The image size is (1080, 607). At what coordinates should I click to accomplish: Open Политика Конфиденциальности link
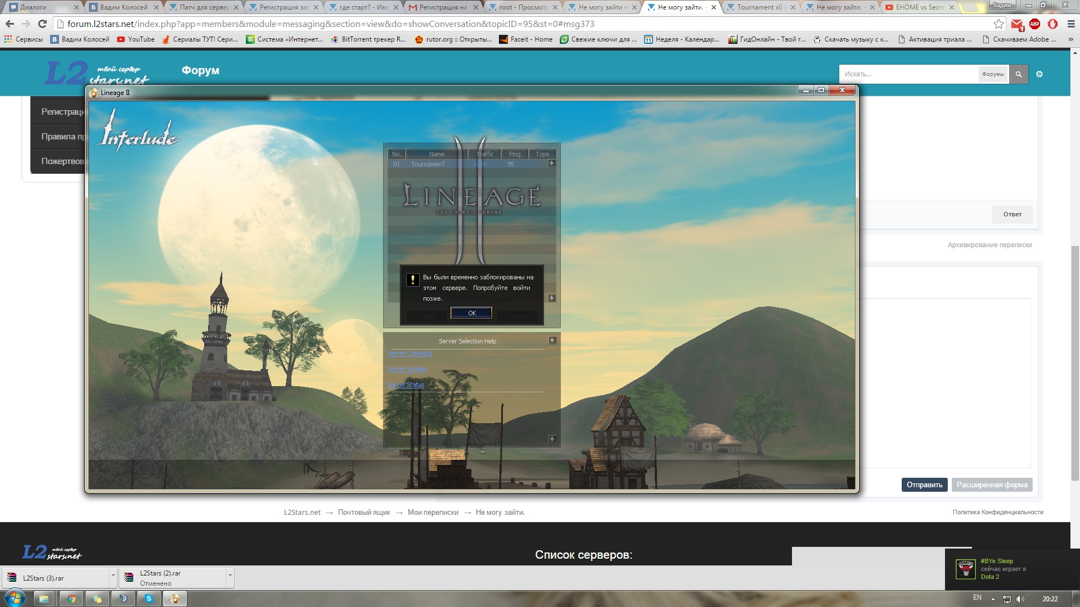[x=998, y=512]
